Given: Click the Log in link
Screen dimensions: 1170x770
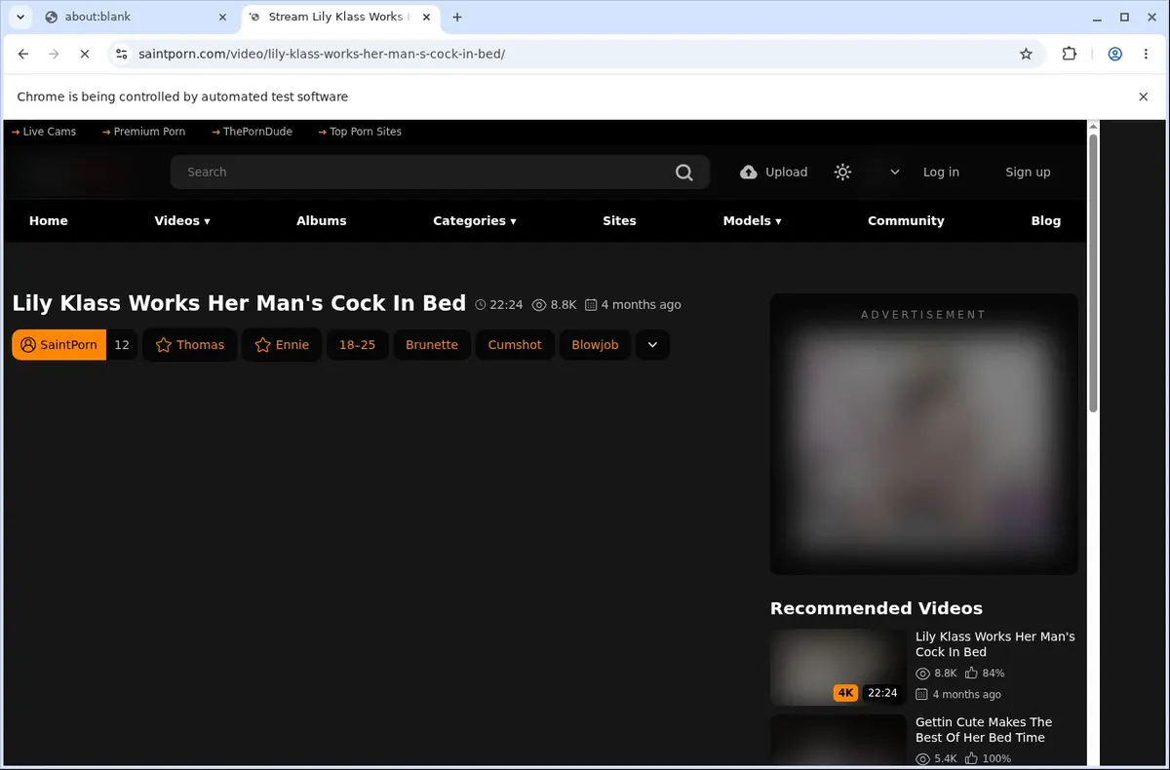Looking at the screenshot, I should 941,173.
